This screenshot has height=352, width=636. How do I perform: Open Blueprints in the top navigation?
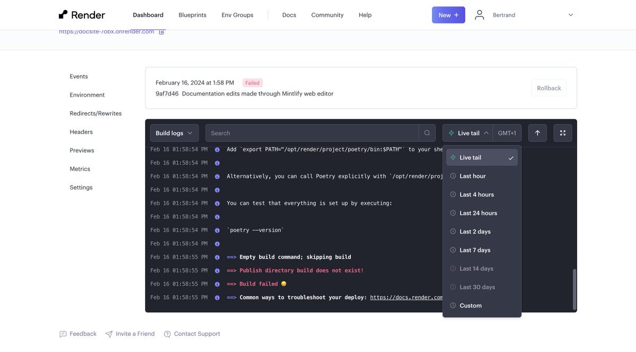tap(192, 15)
